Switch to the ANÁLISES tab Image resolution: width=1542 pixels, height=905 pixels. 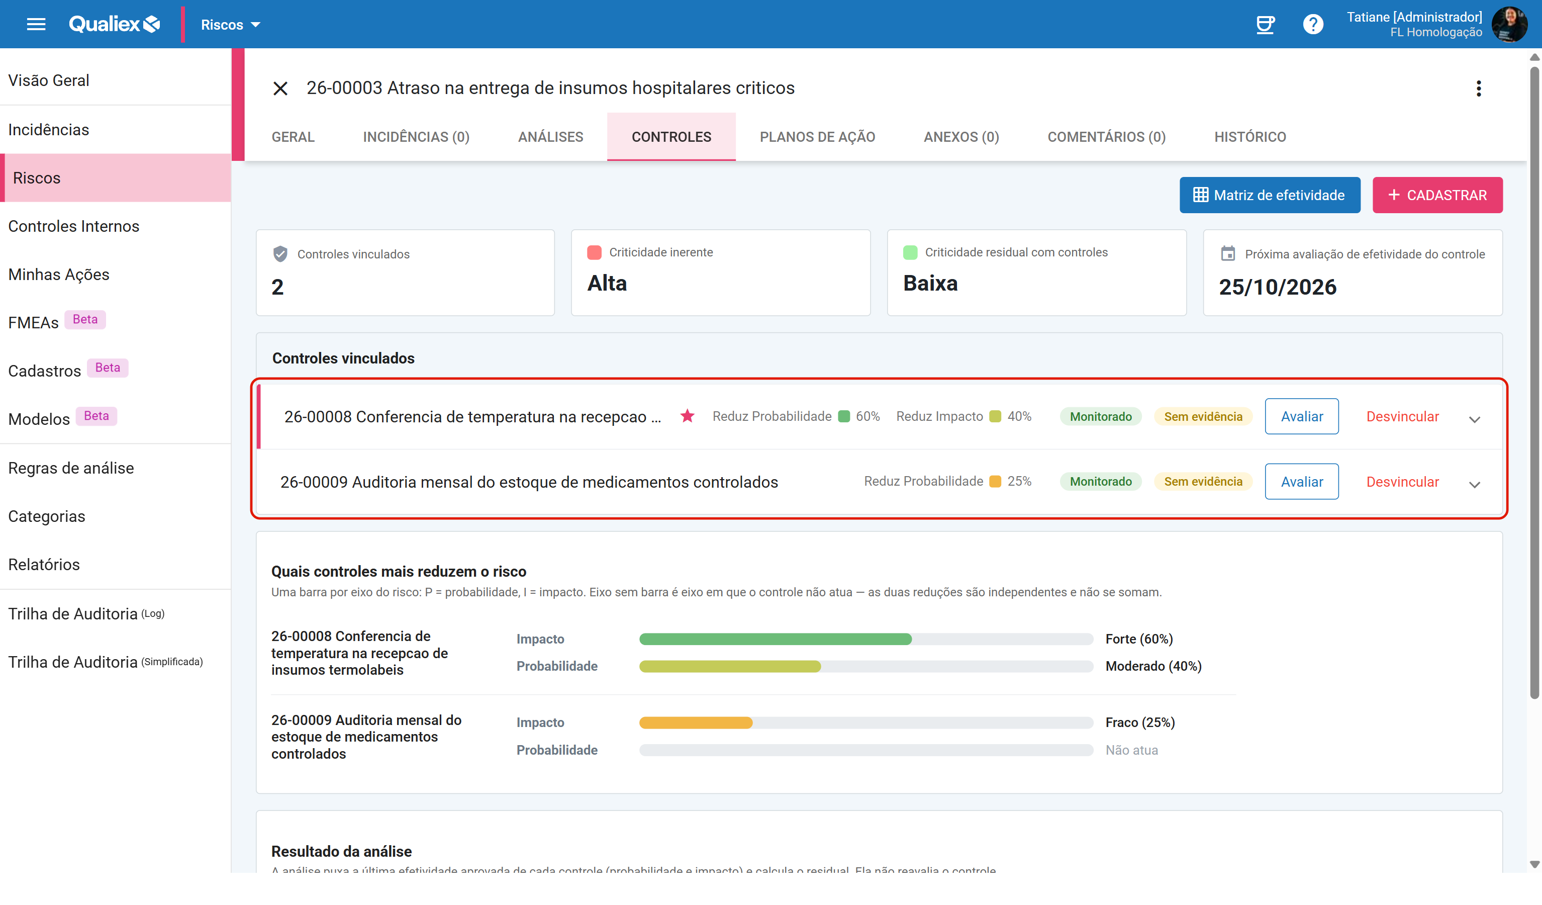click(551, 137)
